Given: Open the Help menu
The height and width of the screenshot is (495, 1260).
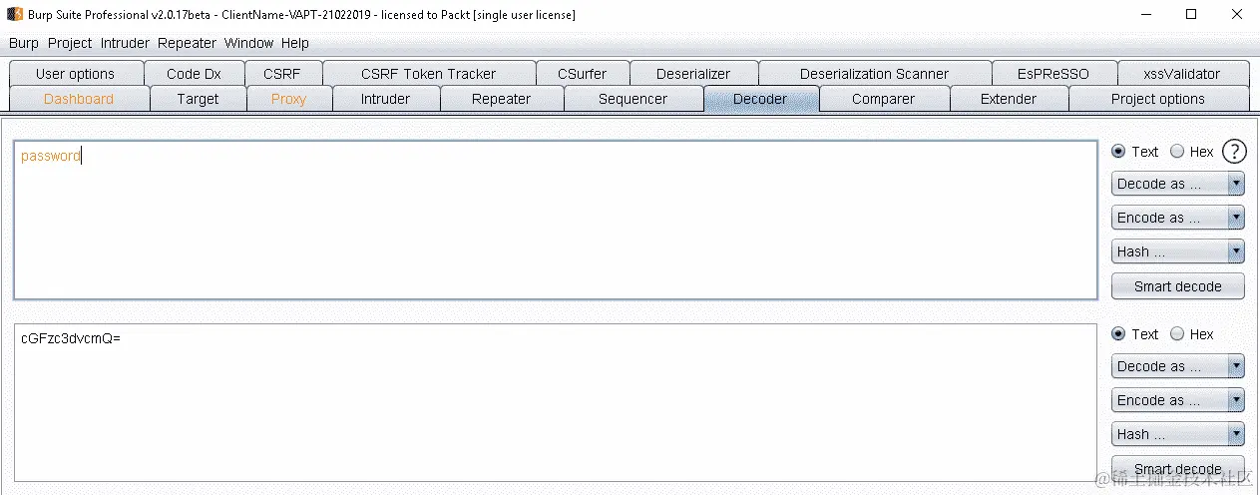Looking at the screenshot, I should point(295,43).
